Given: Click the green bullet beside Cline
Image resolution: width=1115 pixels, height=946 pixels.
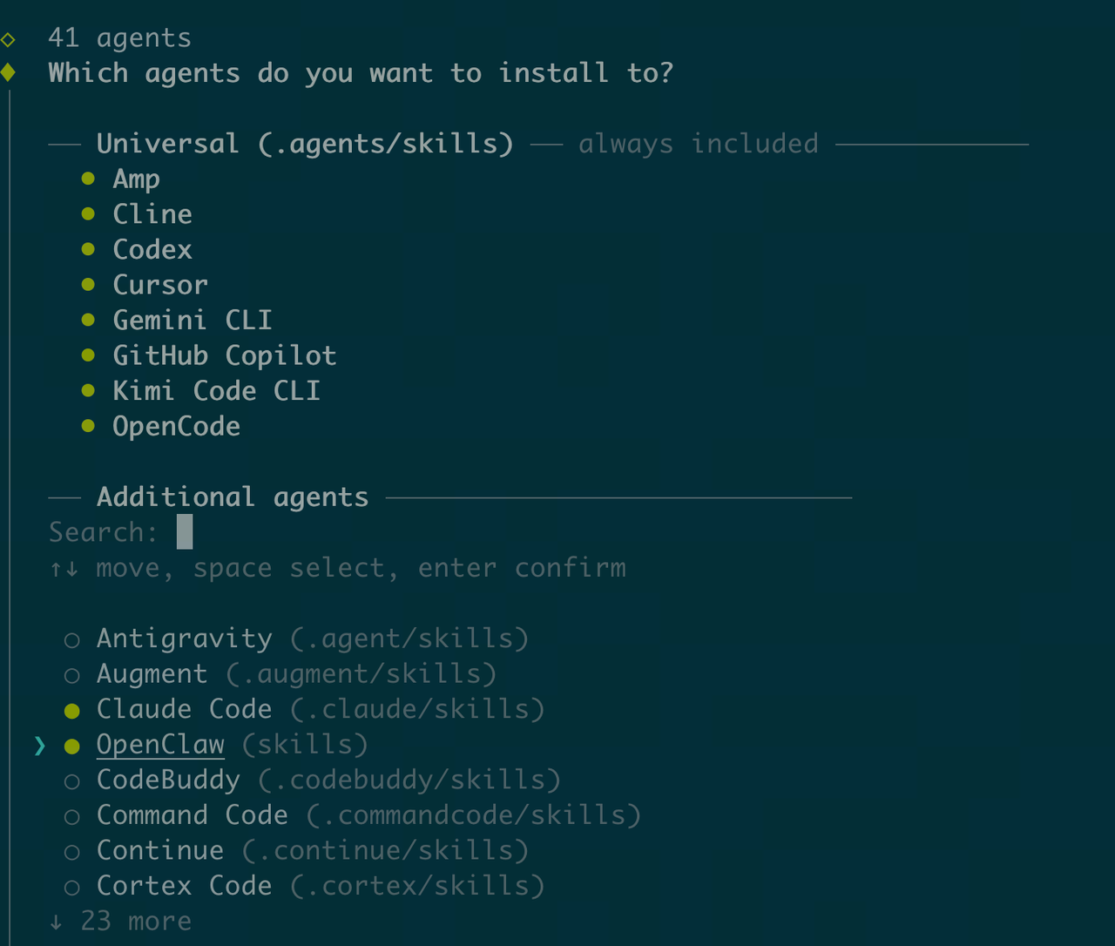Looking at the screenshot, I should click(88, 214).
